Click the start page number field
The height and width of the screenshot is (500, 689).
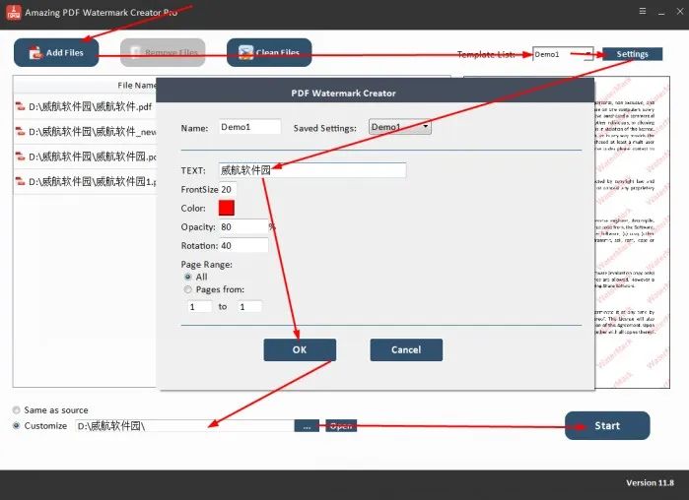click(x=199, y=306)
